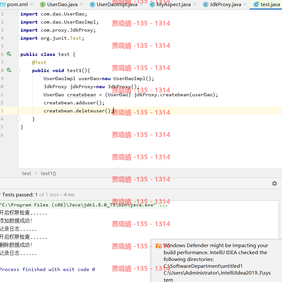Viewport: 282px width, 282px height.
Task: Click 'Process finished with exit code 0'
Action: (47, 269)
